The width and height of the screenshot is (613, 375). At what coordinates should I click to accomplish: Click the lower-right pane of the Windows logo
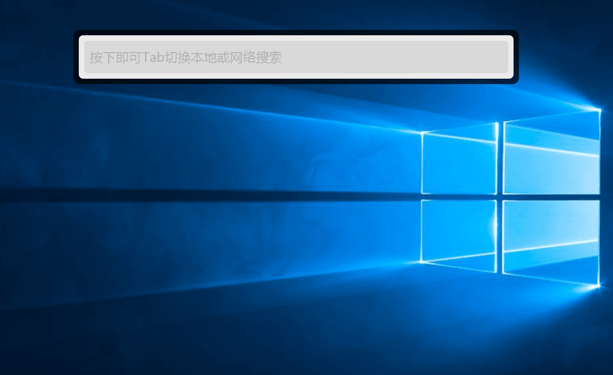click(x=551, y=240)
